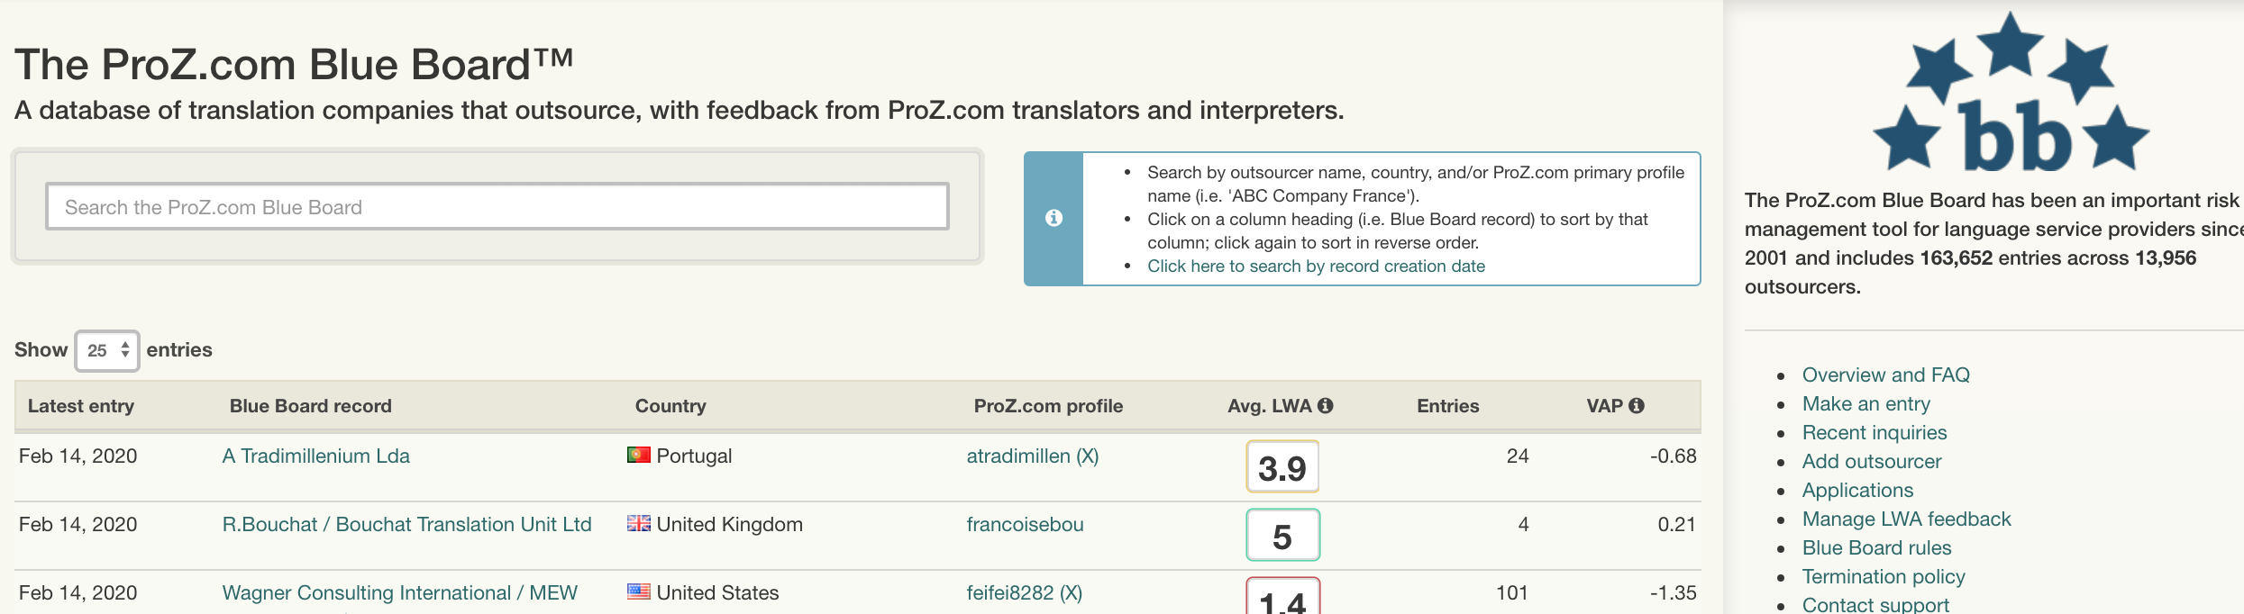Click here to search by record creation date
This screenshot has height=614, width=2244.
(x=1316, y=266)
